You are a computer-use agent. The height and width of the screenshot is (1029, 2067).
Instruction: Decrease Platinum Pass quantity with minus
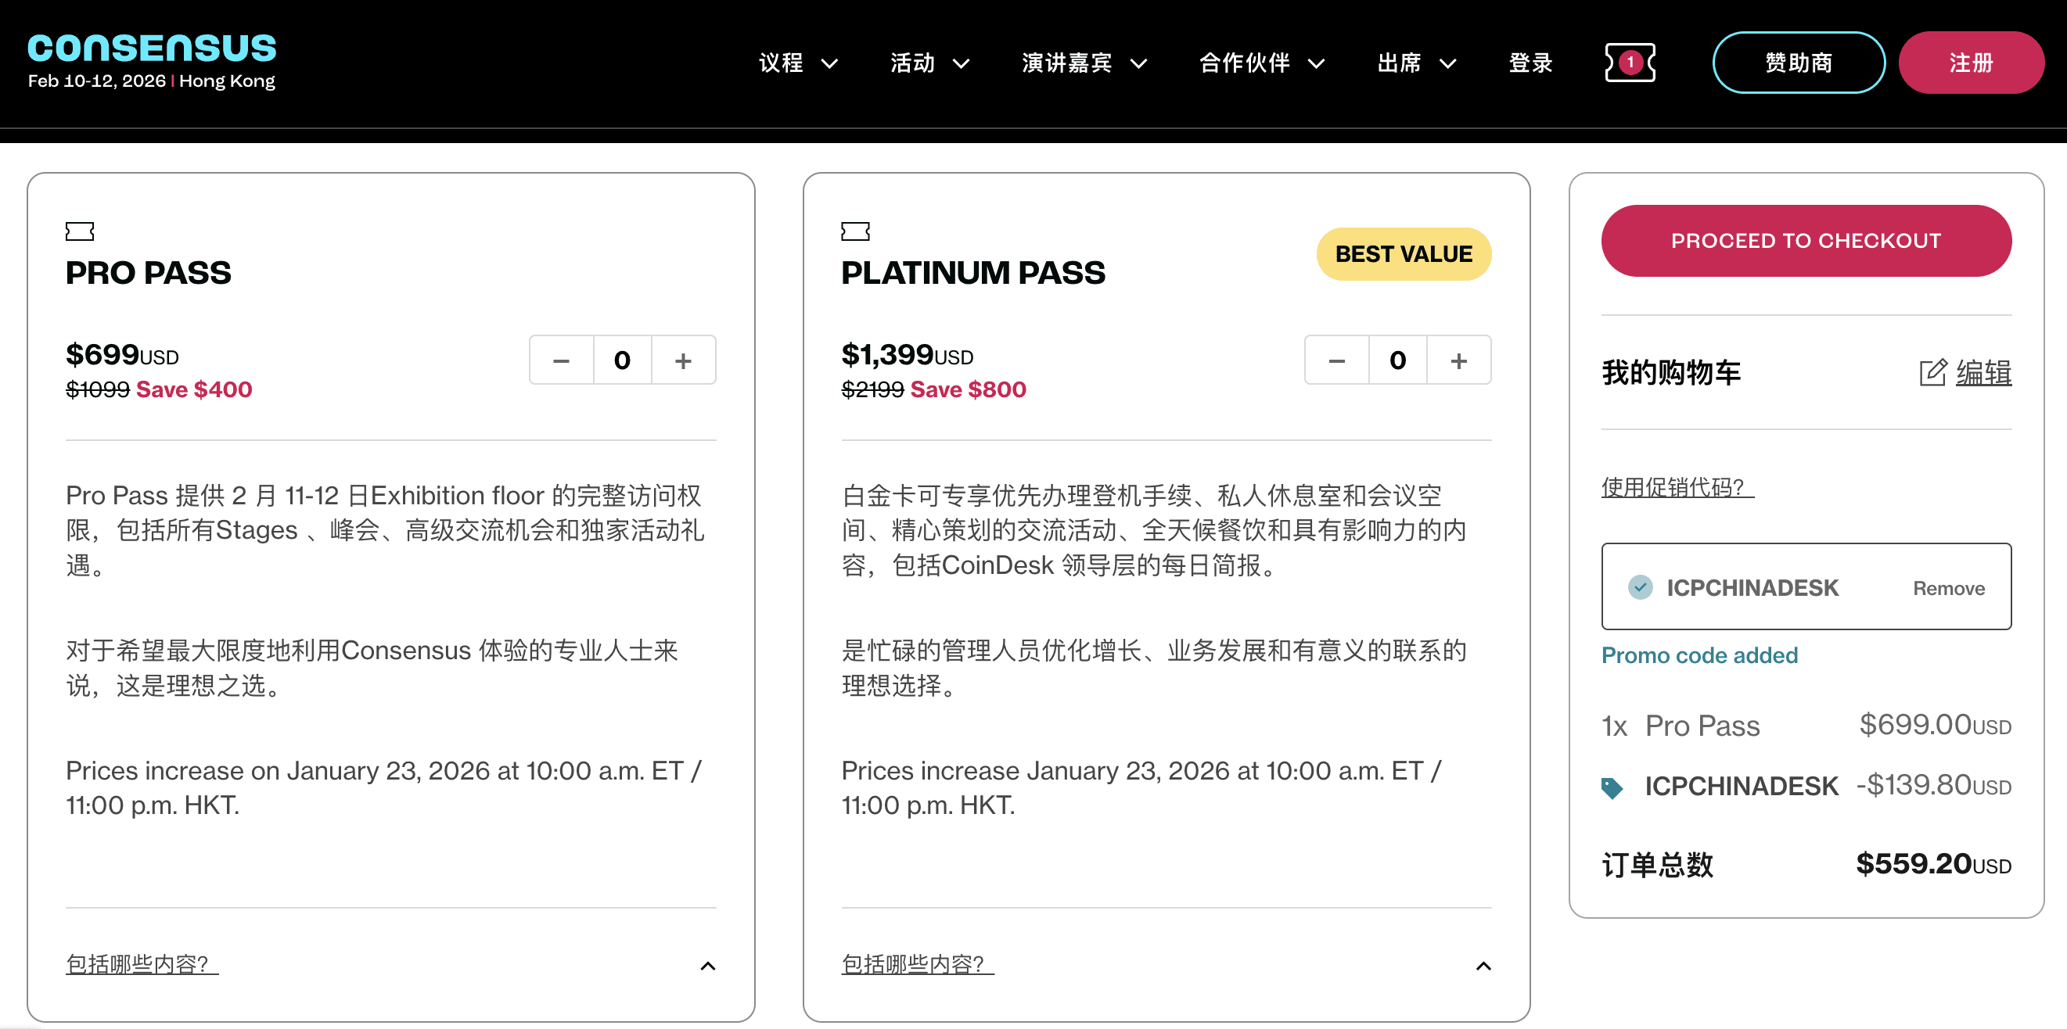coord(1337,361)
